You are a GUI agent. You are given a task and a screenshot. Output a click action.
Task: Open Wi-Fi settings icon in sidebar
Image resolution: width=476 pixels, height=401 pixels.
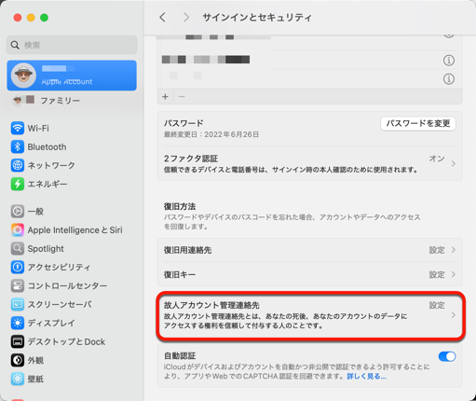click(x=18, y=128)
